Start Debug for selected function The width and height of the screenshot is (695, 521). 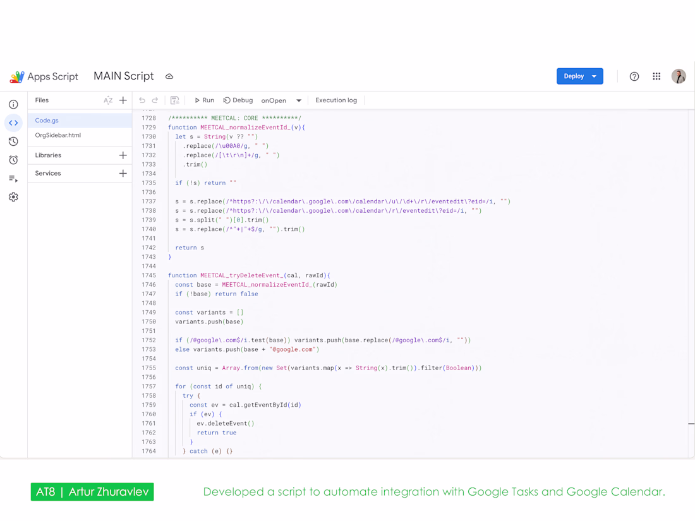(238, 100)
